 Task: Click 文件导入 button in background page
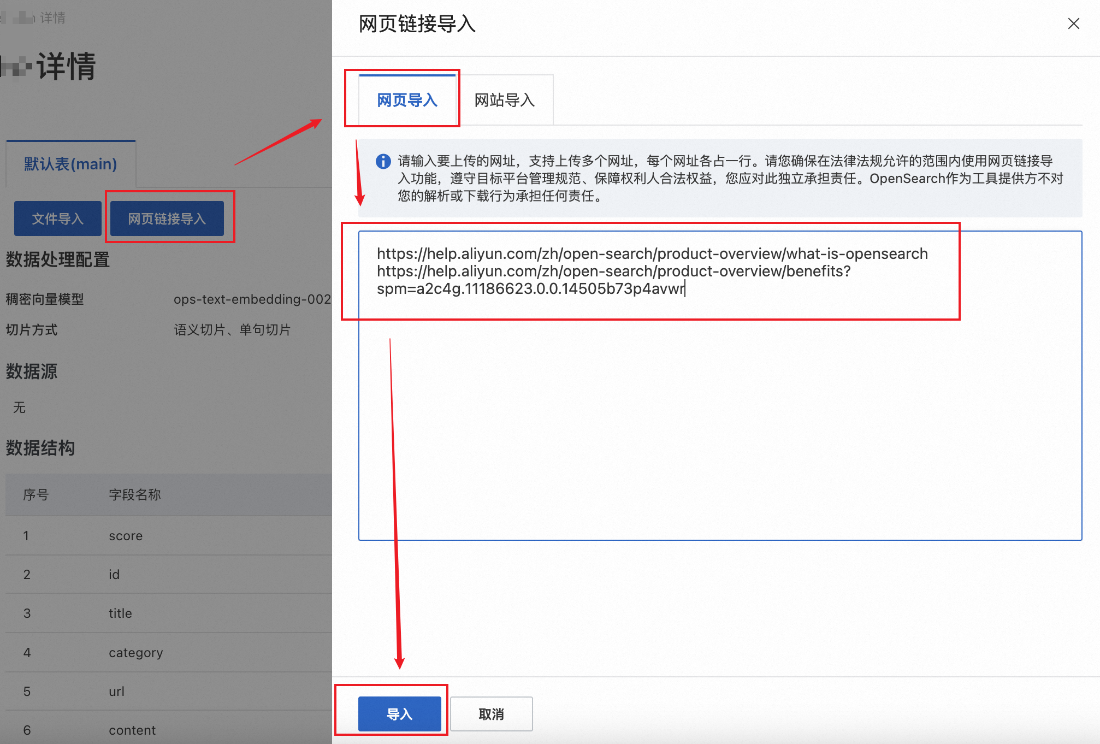pos(58,219)
